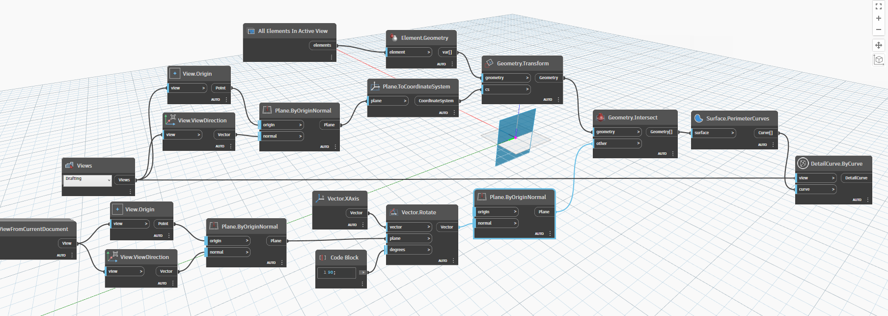Image resolution: width=888 pixels, height=316 pixels.
Task: Expand the surface port chevron on Surface.PerimeterCurves
Action: tap(732, 133)
